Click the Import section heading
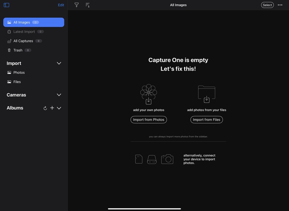This screenshot has height=211, width=289. (x=14, y=63)
